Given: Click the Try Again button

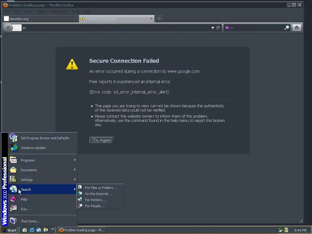Looking at the screenshot, I should click(102, 140).
